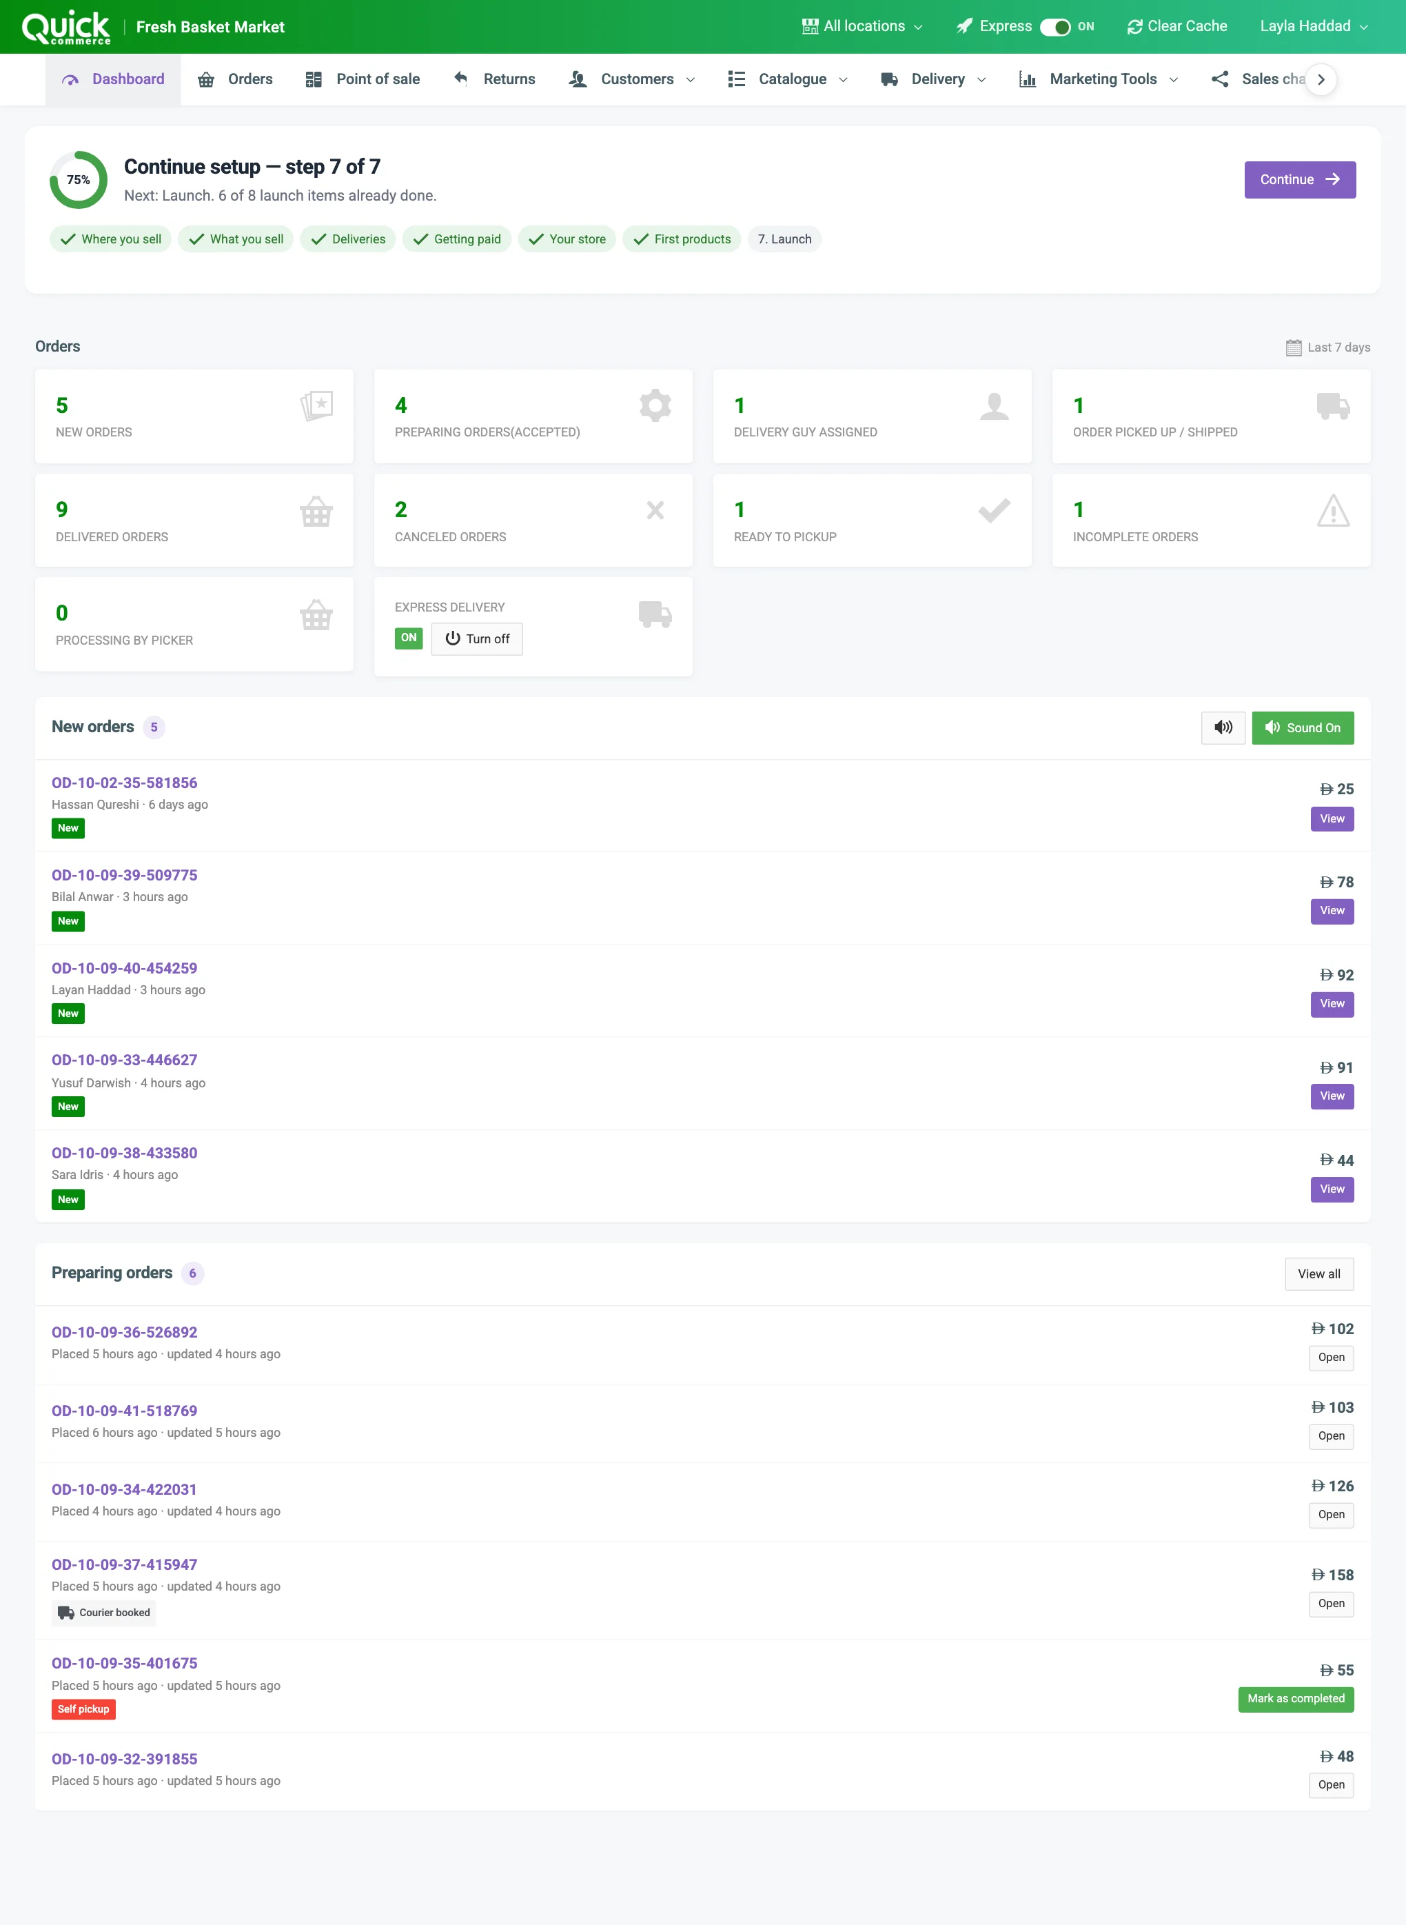Click the Quick commerce logo
Screen dimensions: 1406x1925
pos(66,28)
